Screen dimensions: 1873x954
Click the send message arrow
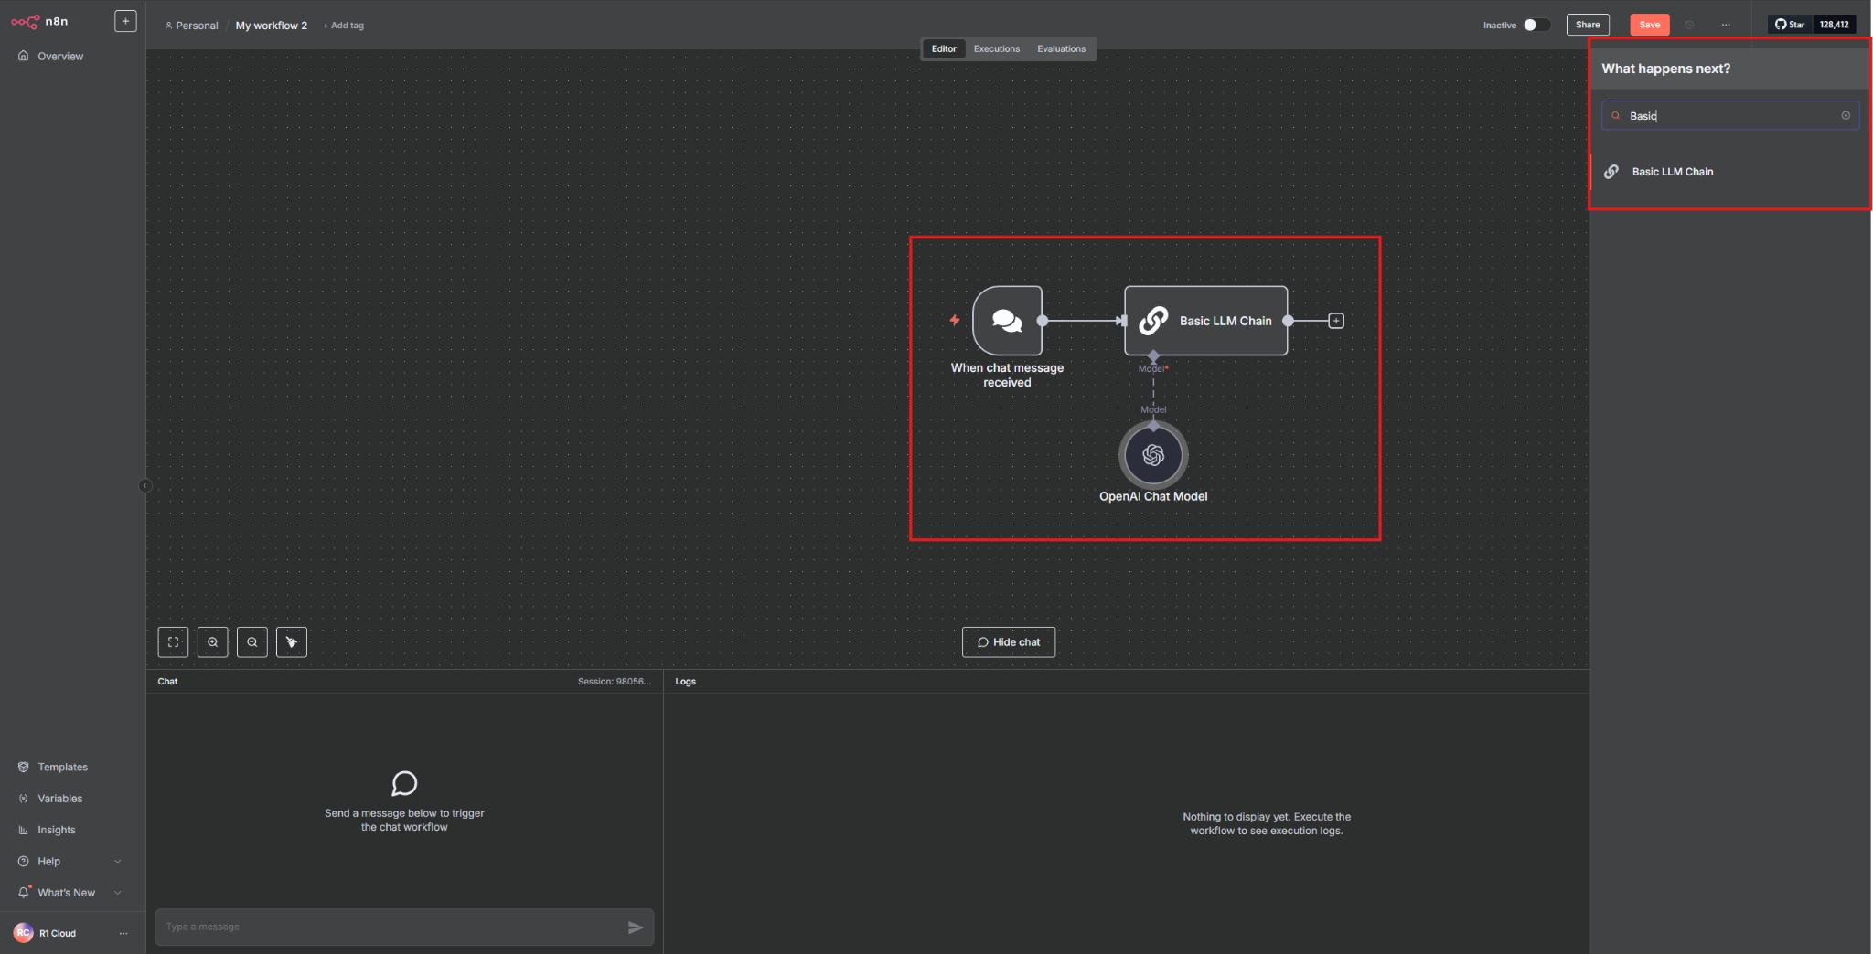pos(636,927)
